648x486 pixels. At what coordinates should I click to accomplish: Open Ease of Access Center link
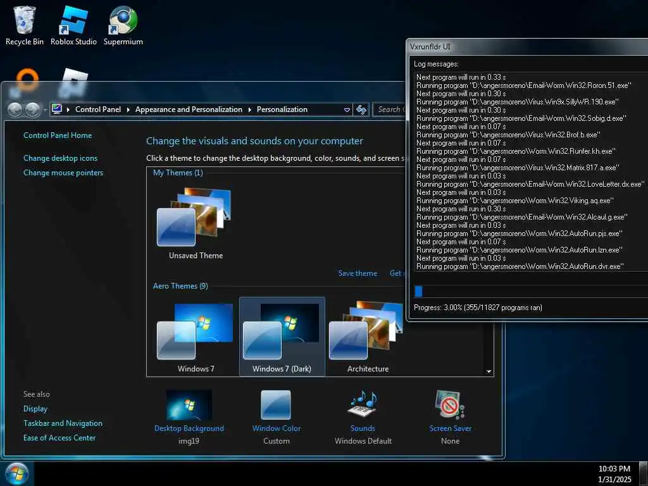(x=59, y=438)
